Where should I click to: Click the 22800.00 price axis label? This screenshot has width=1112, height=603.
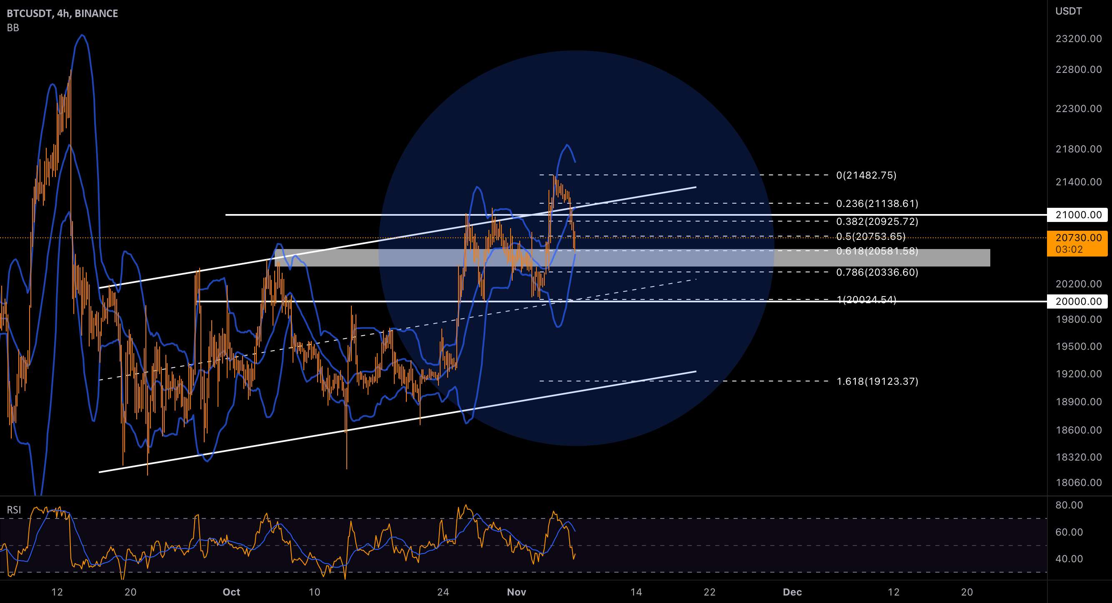[x=1079, y=70]
